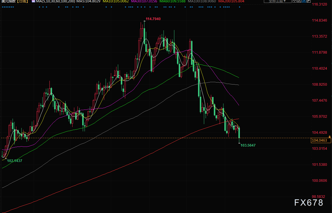
Task: Open the 全部主题 dropdown
Action: click(x=278, y=1)
